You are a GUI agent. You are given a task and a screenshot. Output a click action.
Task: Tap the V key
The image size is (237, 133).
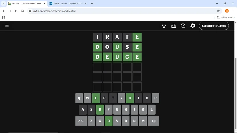(117, 121)
